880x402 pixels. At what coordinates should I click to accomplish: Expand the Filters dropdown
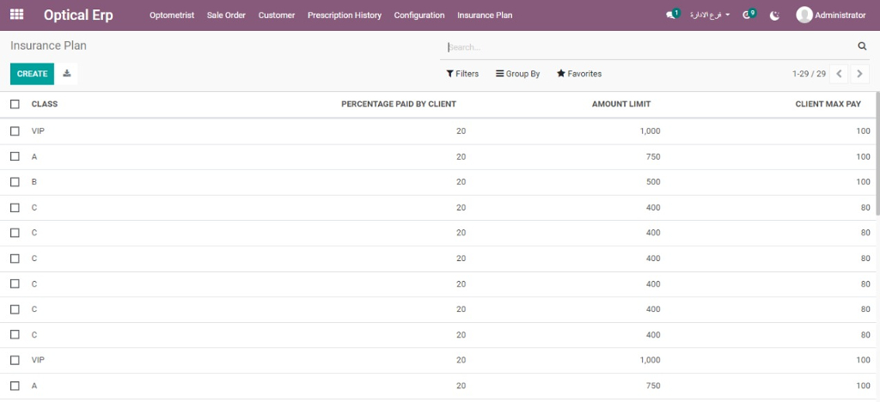462,74
